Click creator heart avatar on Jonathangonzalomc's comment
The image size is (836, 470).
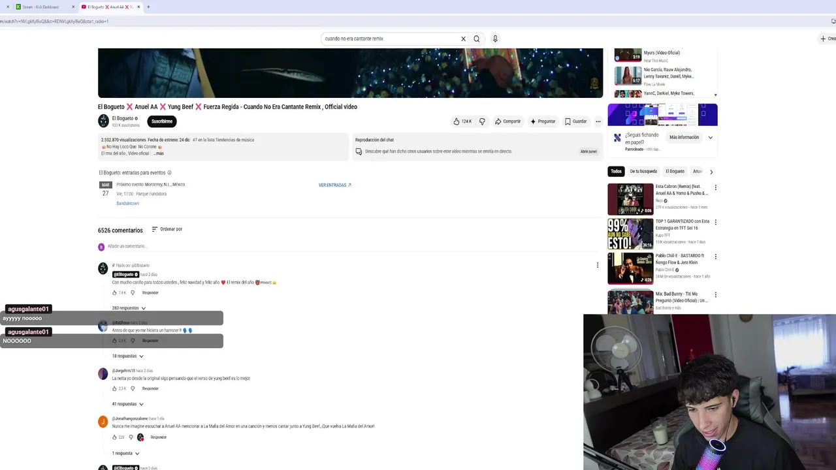tap(140, 437)
